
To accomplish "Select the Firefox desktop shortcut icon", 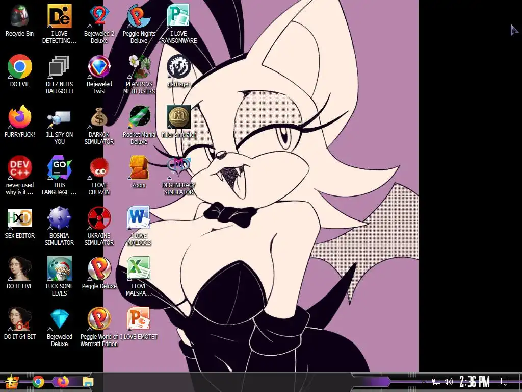I will click(x=20, y=117).
